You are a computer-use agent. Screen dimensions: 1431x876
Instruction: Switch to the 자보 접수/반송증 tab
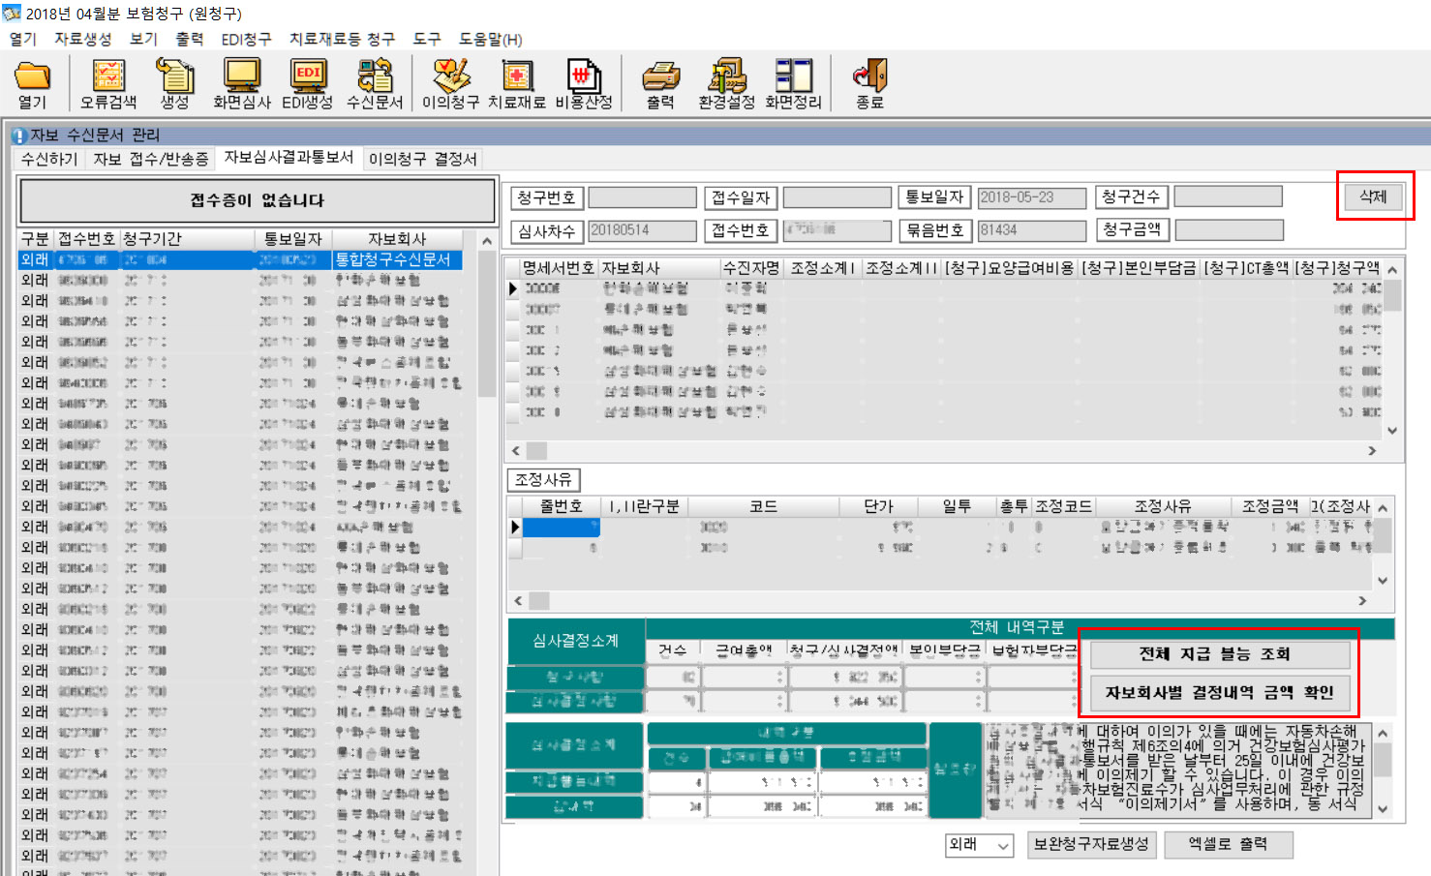click(151, 159)
